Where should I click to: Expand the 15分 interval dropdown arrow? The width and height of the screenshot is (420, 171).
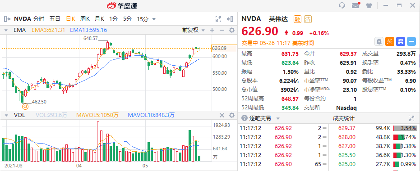click(x=154, y=19)
